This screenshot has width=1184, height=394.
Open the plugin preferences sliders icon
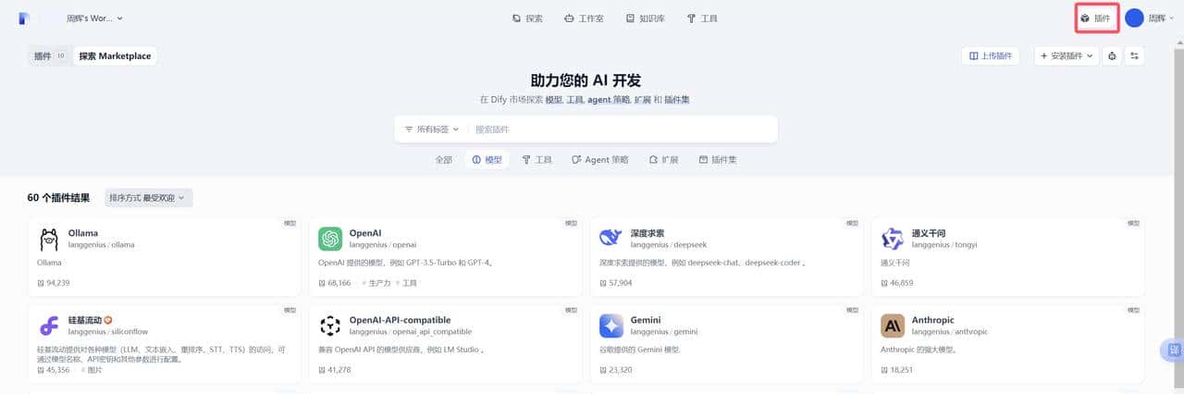tap(1135, 56)
